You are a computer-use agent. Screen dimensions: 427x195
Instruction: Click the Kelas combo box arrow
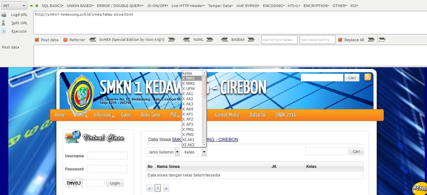[x=204, y=152]
